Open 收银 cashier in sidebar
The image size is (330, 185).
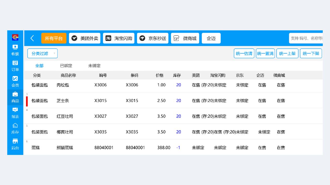[15, 50]
